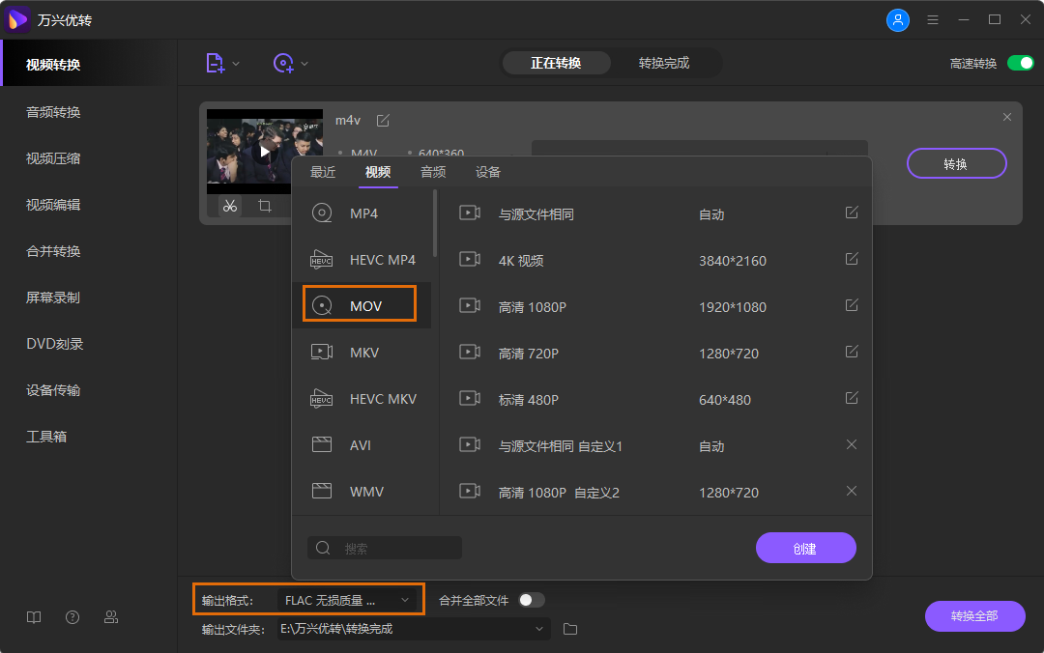1044x653 pixels.
Task: Click the edit icon beside 高清1080P preset
Action: (851, 305)
